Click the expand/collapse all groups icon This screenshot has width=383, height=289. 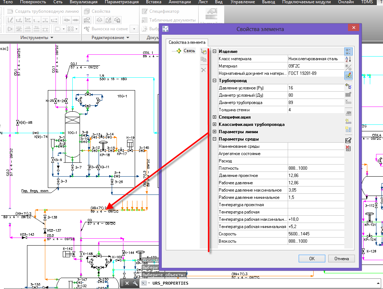click(348, 68)
